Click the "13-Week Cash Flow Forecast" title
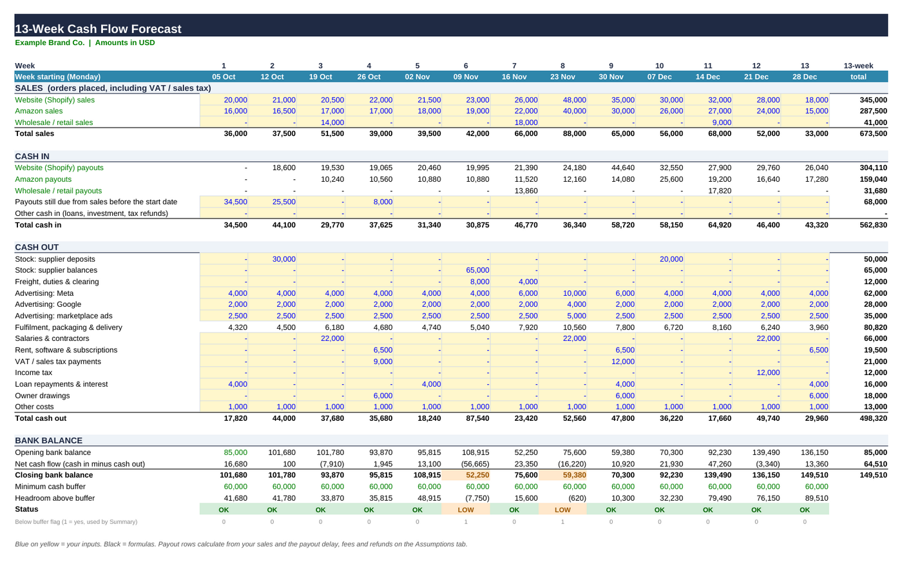This screenshot has height=562, width=902. pyautogui.click(x=98, y=29)
